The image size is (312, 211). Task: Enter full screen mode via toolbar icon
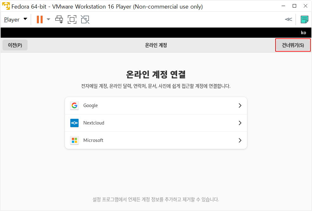tap(72, 20)
